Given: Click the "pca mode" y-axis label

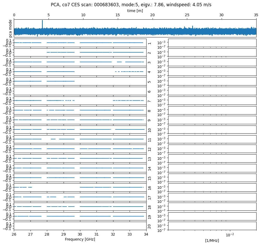Looking at the screenshot, I should (x=11, y=28).
